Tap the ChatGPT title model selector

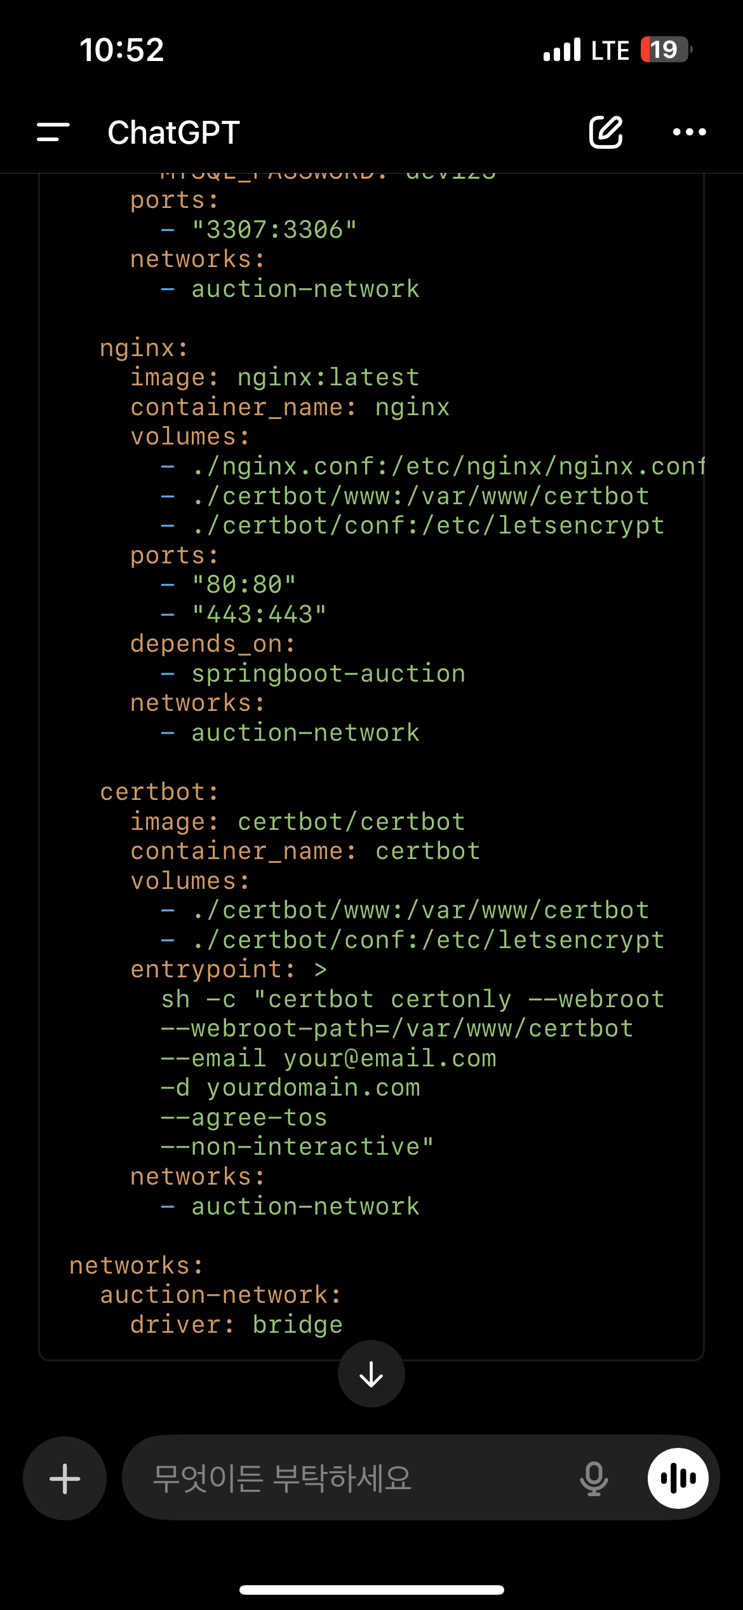173,132
